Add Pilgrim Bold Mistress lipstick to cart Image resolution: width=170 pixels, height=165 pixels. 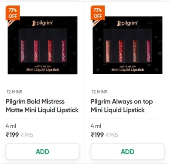[x=42, y=151]
